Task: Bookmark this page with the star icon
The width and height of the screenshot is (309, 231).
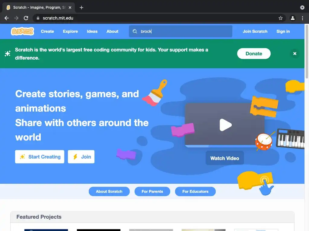Action: [281, 18]
